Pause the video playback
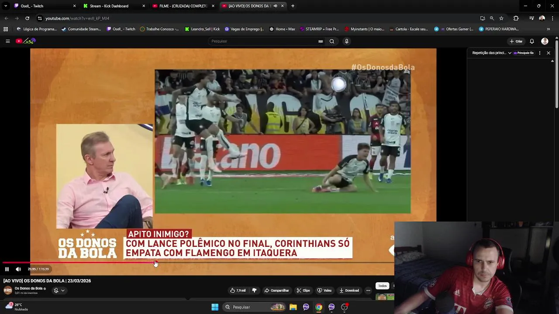The width and height of the screenshot is (559, 314). (7, 269)
